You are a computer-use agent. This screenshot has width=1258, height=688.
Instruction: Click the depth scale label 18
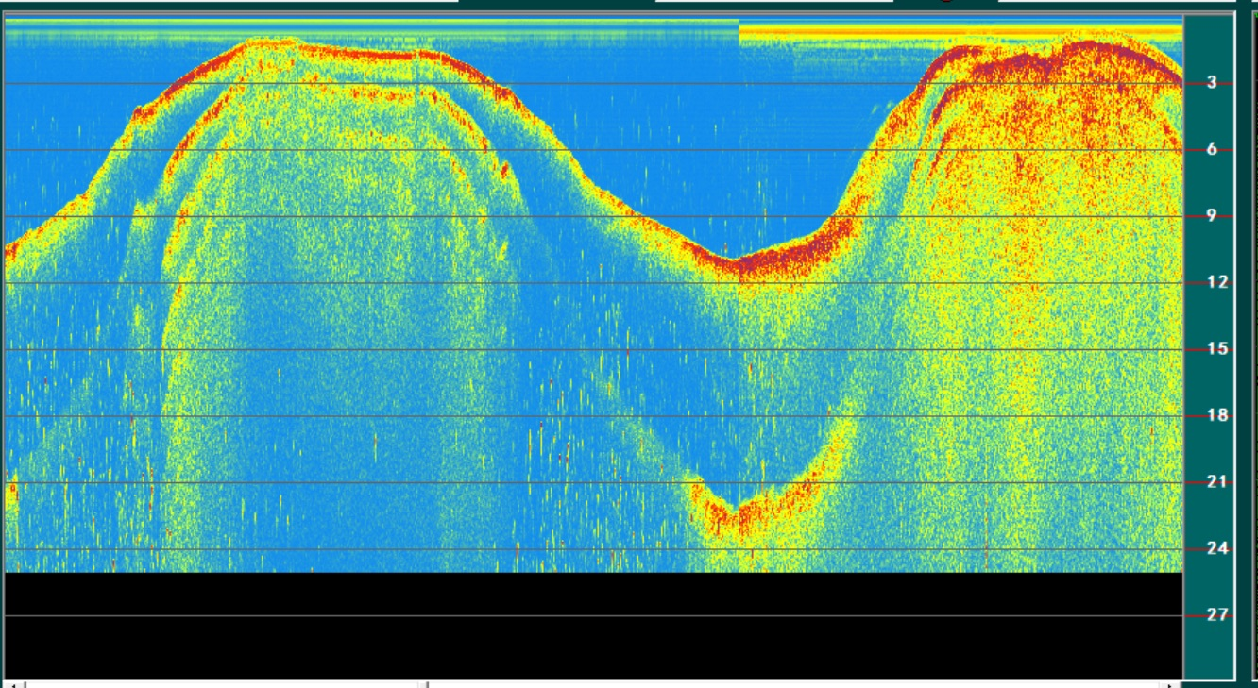(x=1217, y=415)
